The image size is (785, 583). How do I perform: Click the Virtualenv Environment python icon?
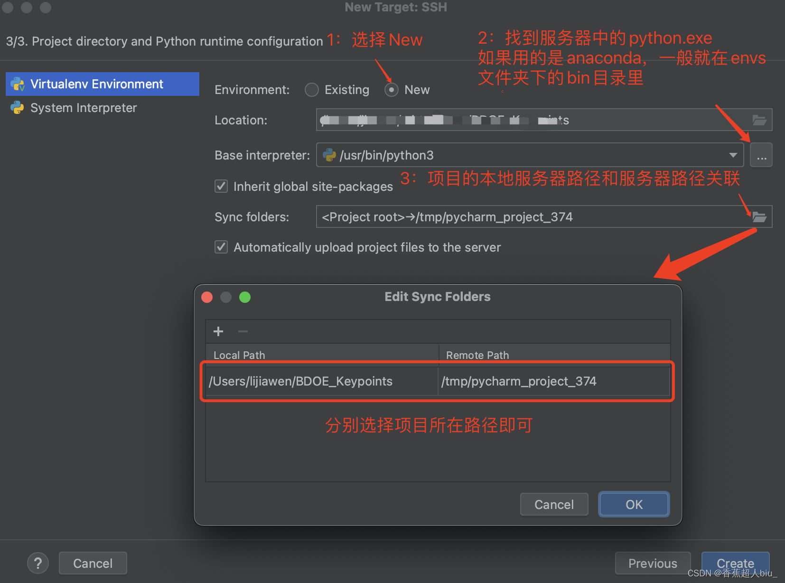[18, 84]
